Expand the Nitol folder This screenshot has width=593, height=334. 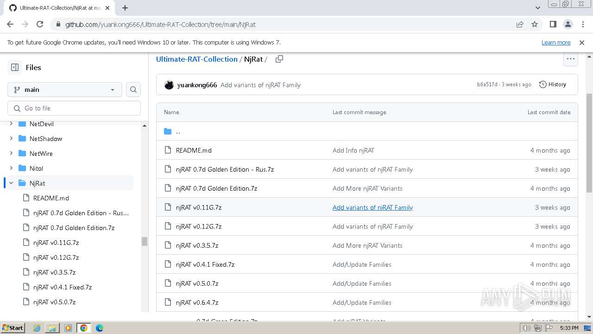point(11,168)
